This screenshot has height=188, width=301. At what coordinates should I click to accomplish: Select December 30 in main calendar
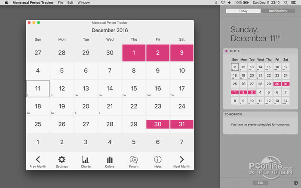pyautogui.click(x=158, y=124)
